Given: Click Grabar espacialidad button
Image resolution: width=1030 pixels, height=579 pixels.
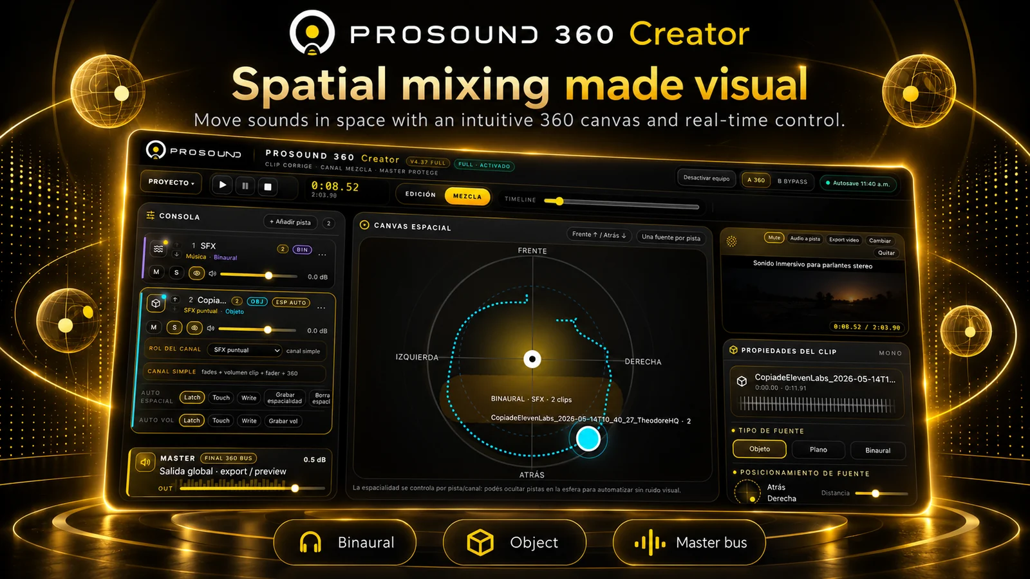Looking at the screenshot, I should pyautogui.click(x=285, y=398).
